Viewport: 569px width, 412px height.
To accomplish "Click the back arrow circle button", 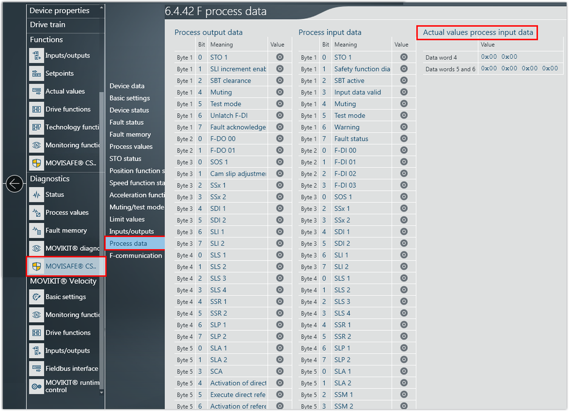I will coord(15,184).
